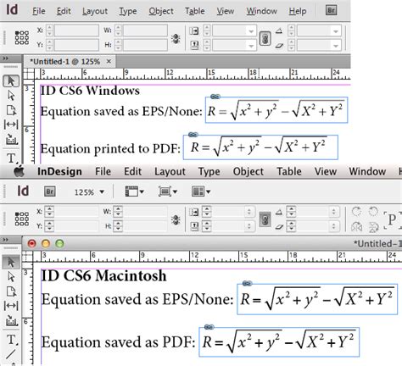Image resolution: width=402 pixels, height=366 pixels.
Task: Click link badge on Windows EPS equation frame
Action: point(215,97)
